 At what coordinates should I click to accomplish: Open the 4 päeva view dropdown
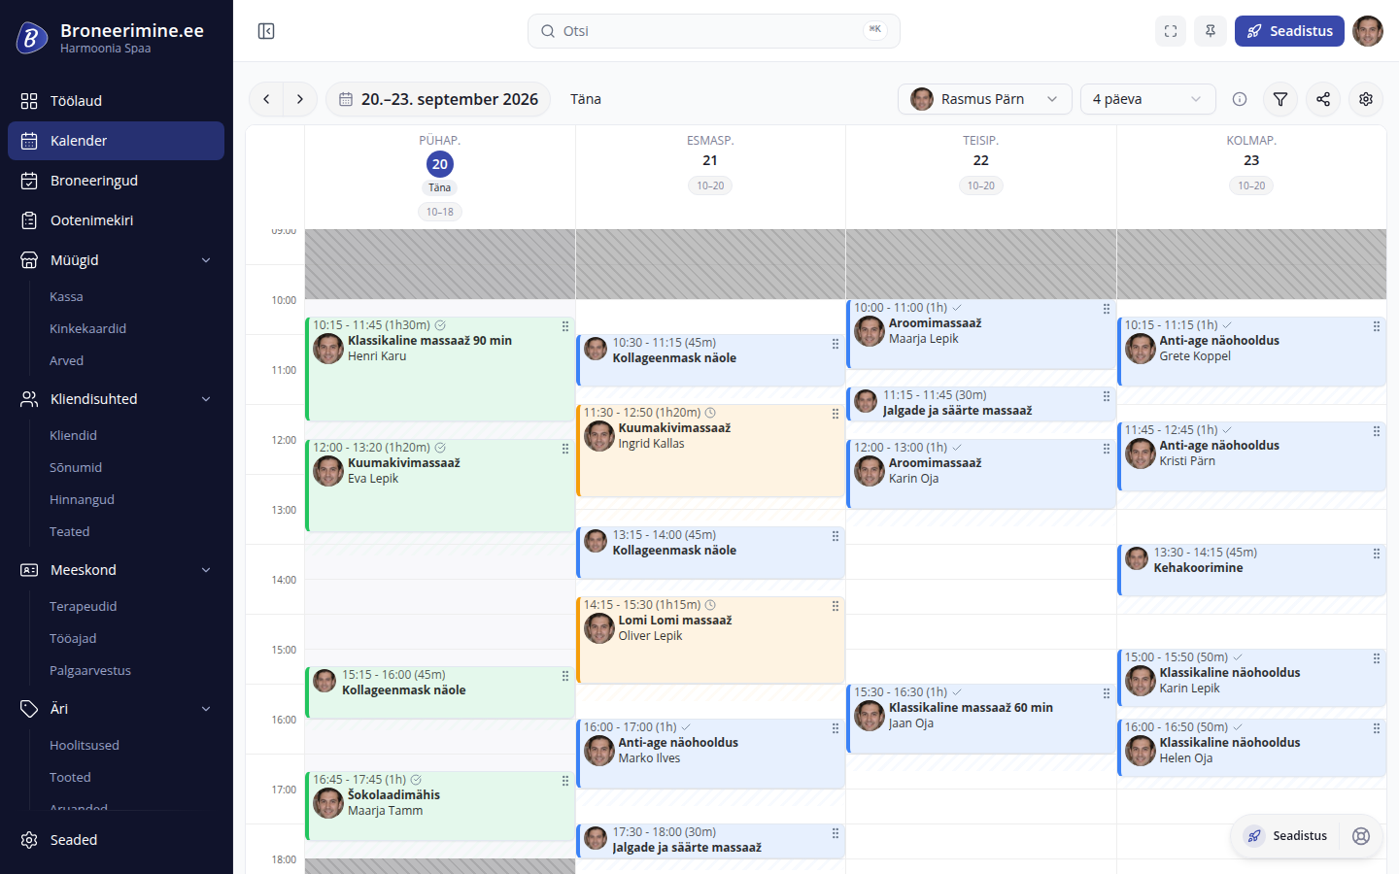pos(1148,99)
